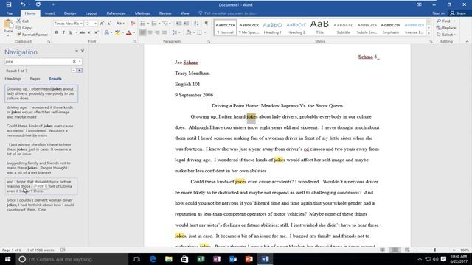Align text left

(x=142, y=32)
